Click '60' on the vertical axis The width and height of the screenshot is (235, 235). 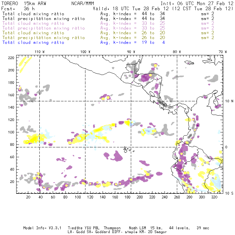12,157
